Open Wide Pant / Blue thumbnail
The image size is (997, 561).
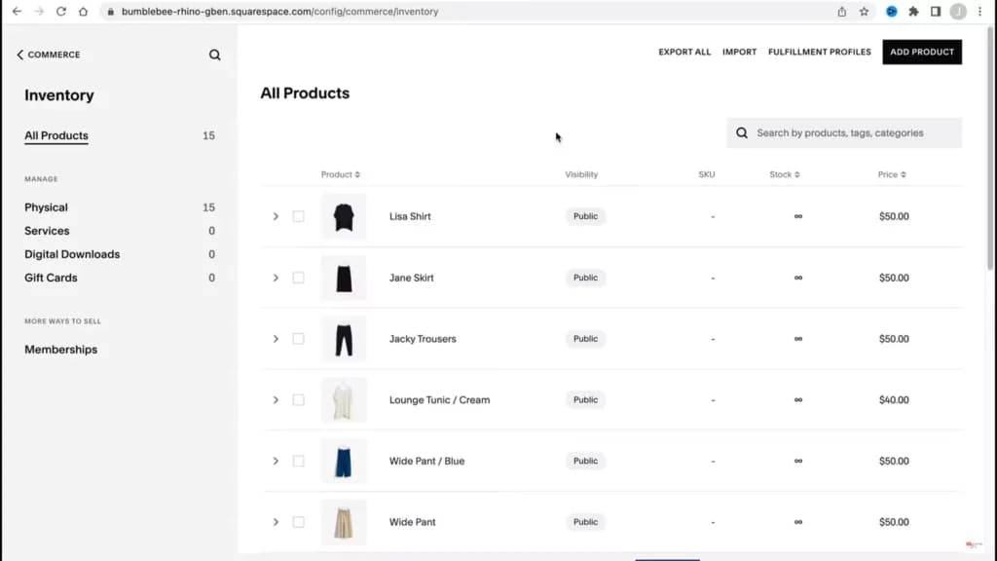[x=344, y=461]
